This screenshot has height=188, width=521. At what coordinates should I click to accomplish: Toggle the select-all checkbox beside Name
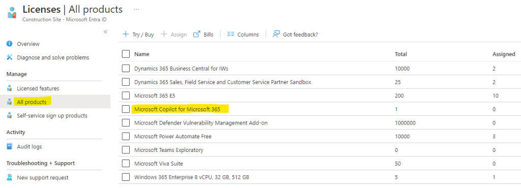[x=126, y=54]
